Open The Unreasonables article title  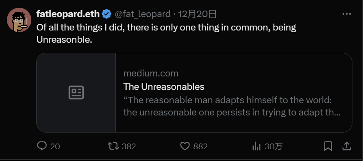coord(164,87)
